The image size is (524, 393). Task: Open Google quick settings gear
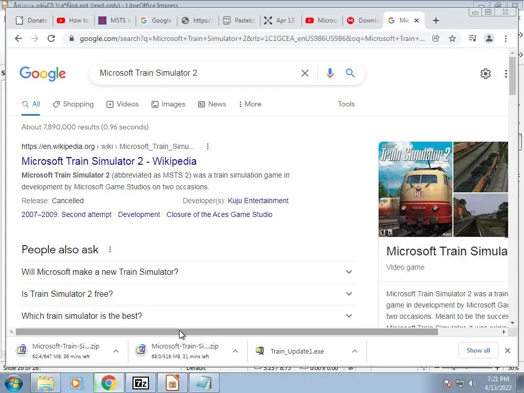pyautogui.click(x=485, y=74)
